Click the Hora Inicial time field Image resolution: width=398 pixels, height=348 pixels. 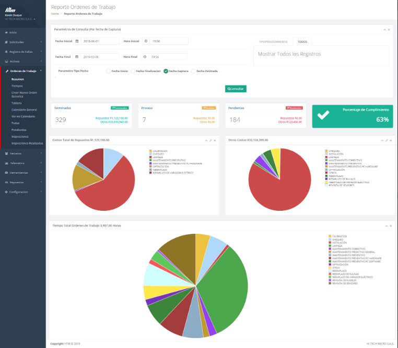169,41
